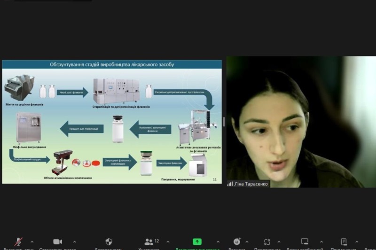Image resolution: width=376 pixels, height=250 pixels.
Task: Select the participant video tile
Action: [301, 122]
